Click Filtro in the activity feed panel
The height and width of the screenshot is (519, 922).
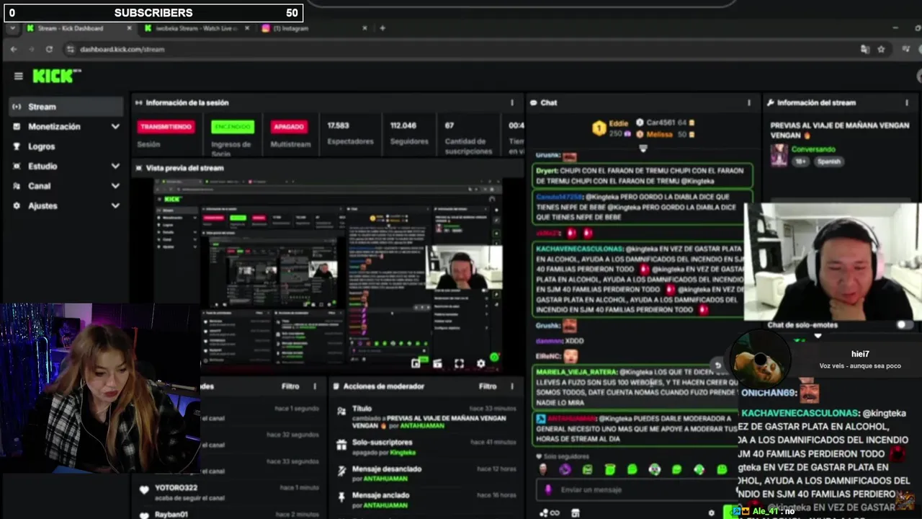290,386
